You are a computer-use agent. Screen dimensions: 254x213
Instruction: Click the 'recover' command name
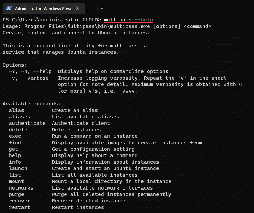[x=19, y=201]
